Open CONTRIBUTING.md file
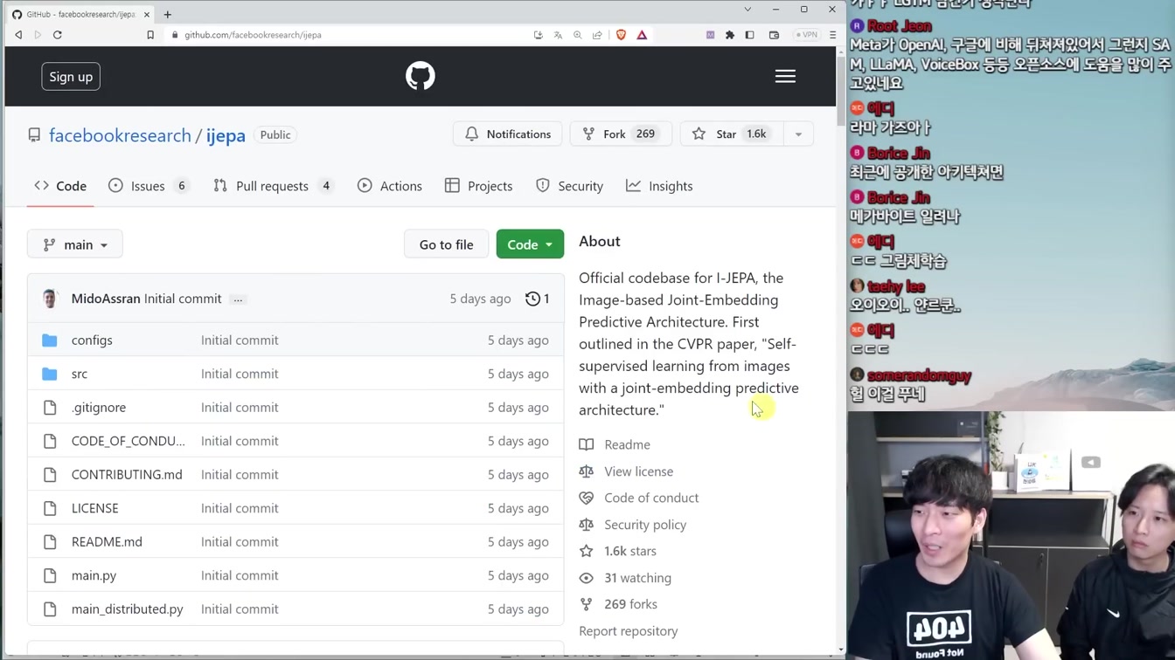The width and height of the screenshot is (1175, 660). point(127,475)
